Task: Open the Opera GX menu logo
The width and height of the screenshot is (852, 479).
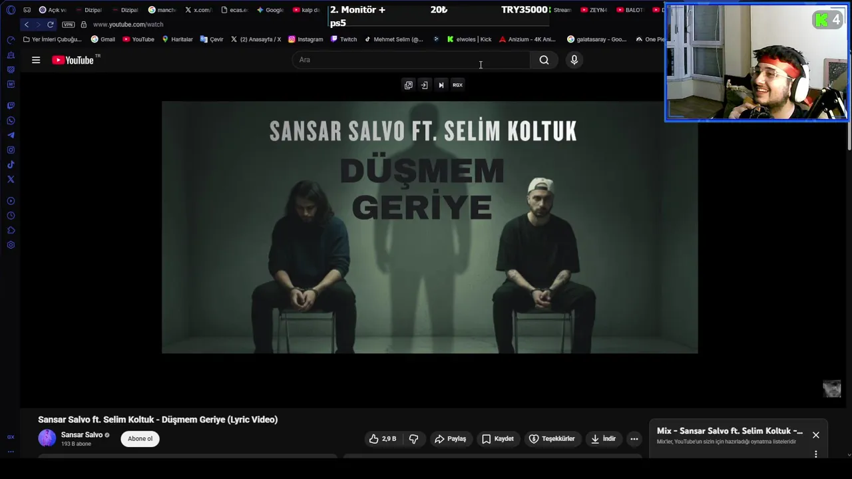Action: click(11, 10)
